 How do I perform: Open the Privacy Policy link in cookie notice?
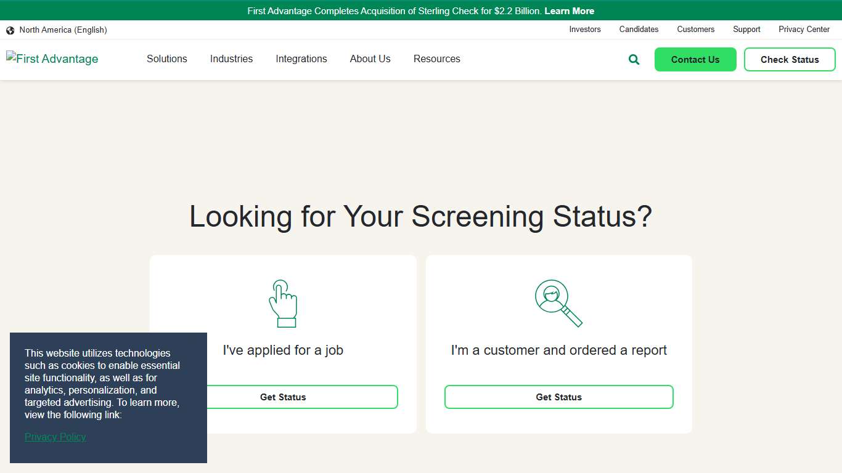[55, 437]
